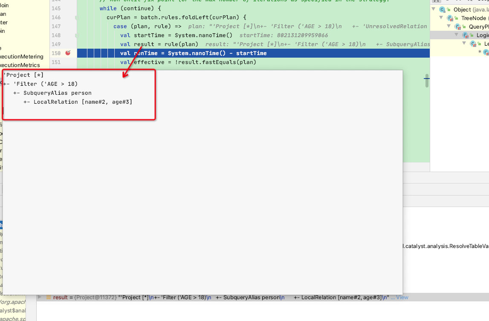Select the Object tree row

[x=460, y=10]
